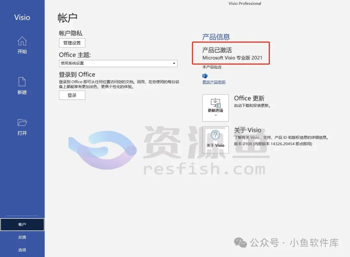The image size is (350, 257).
Task: Click the Office theme dropdown arrow
Action: click(174, 64)
